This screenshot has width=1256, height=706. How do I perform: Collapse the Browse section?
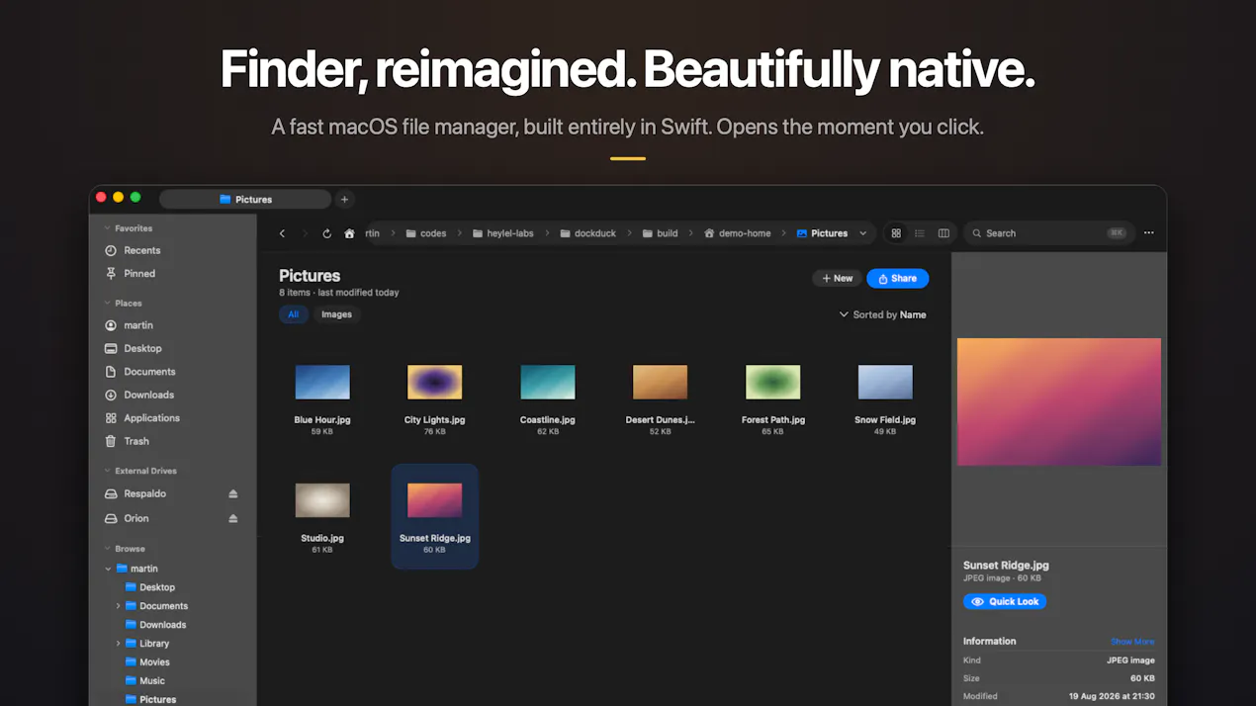(x=108, y=549)
